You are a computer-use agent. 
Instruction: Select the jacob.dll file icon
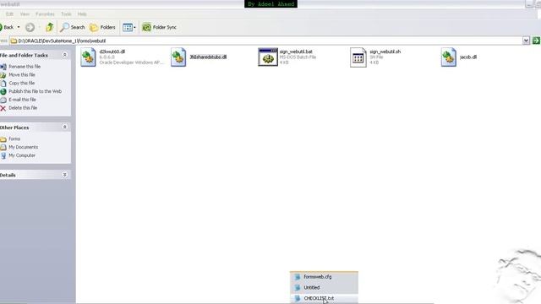coord(449,57)
